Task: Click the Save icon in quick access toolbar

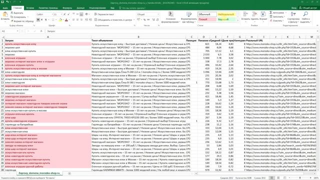Action: (2, 2)
